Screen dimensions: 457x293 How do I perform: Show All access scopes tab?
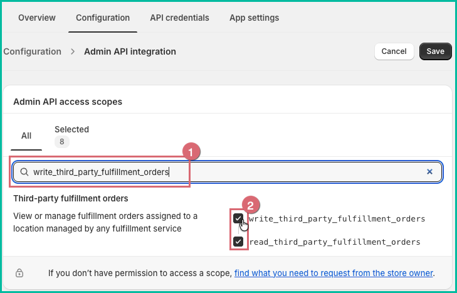coord(26,136)
